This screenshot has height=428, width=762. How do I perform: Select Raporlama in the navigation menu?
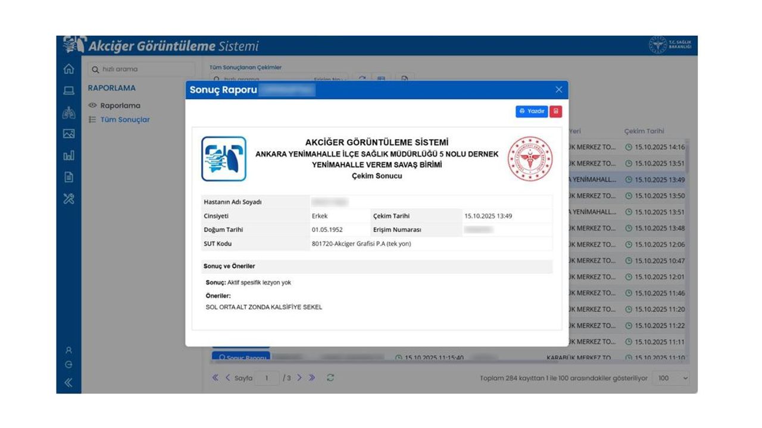[120, 105]
